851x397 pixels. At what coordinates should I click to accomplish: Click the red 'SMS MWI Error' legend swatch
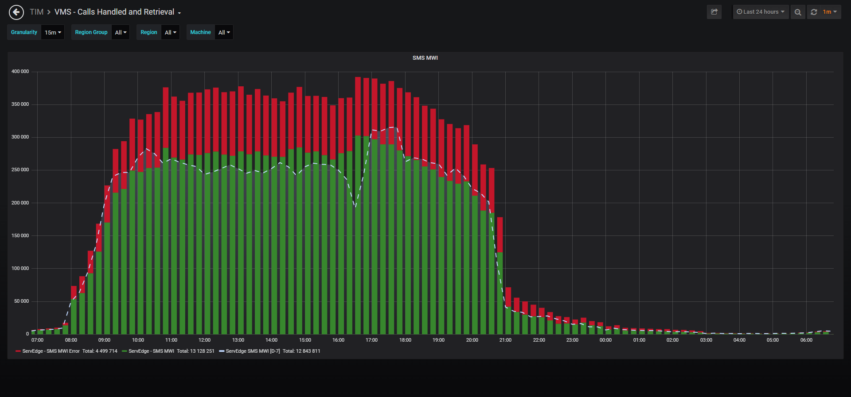coord(18,351)
